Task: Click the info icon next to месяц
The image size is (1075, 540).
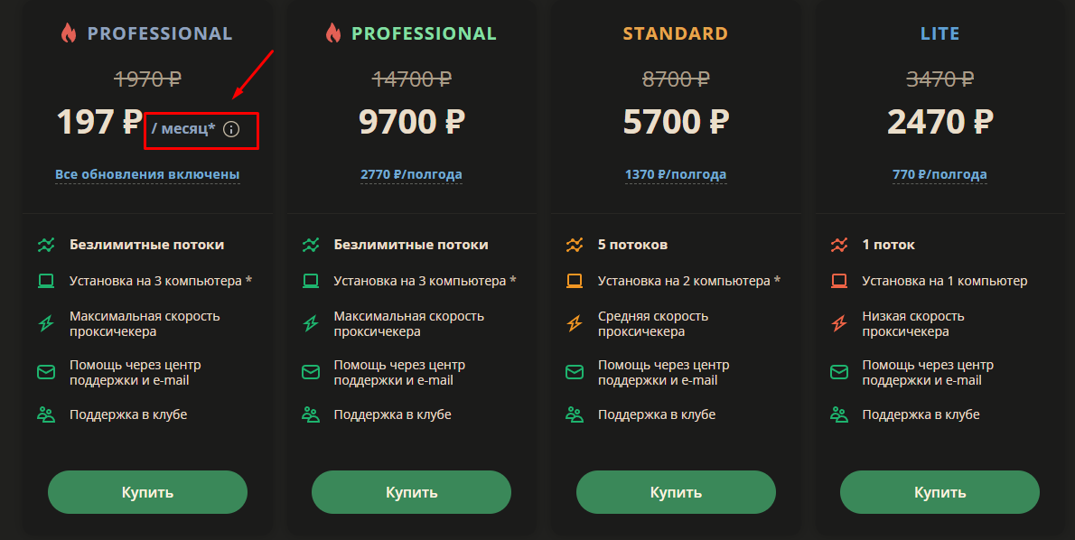Action: (231, 129)
